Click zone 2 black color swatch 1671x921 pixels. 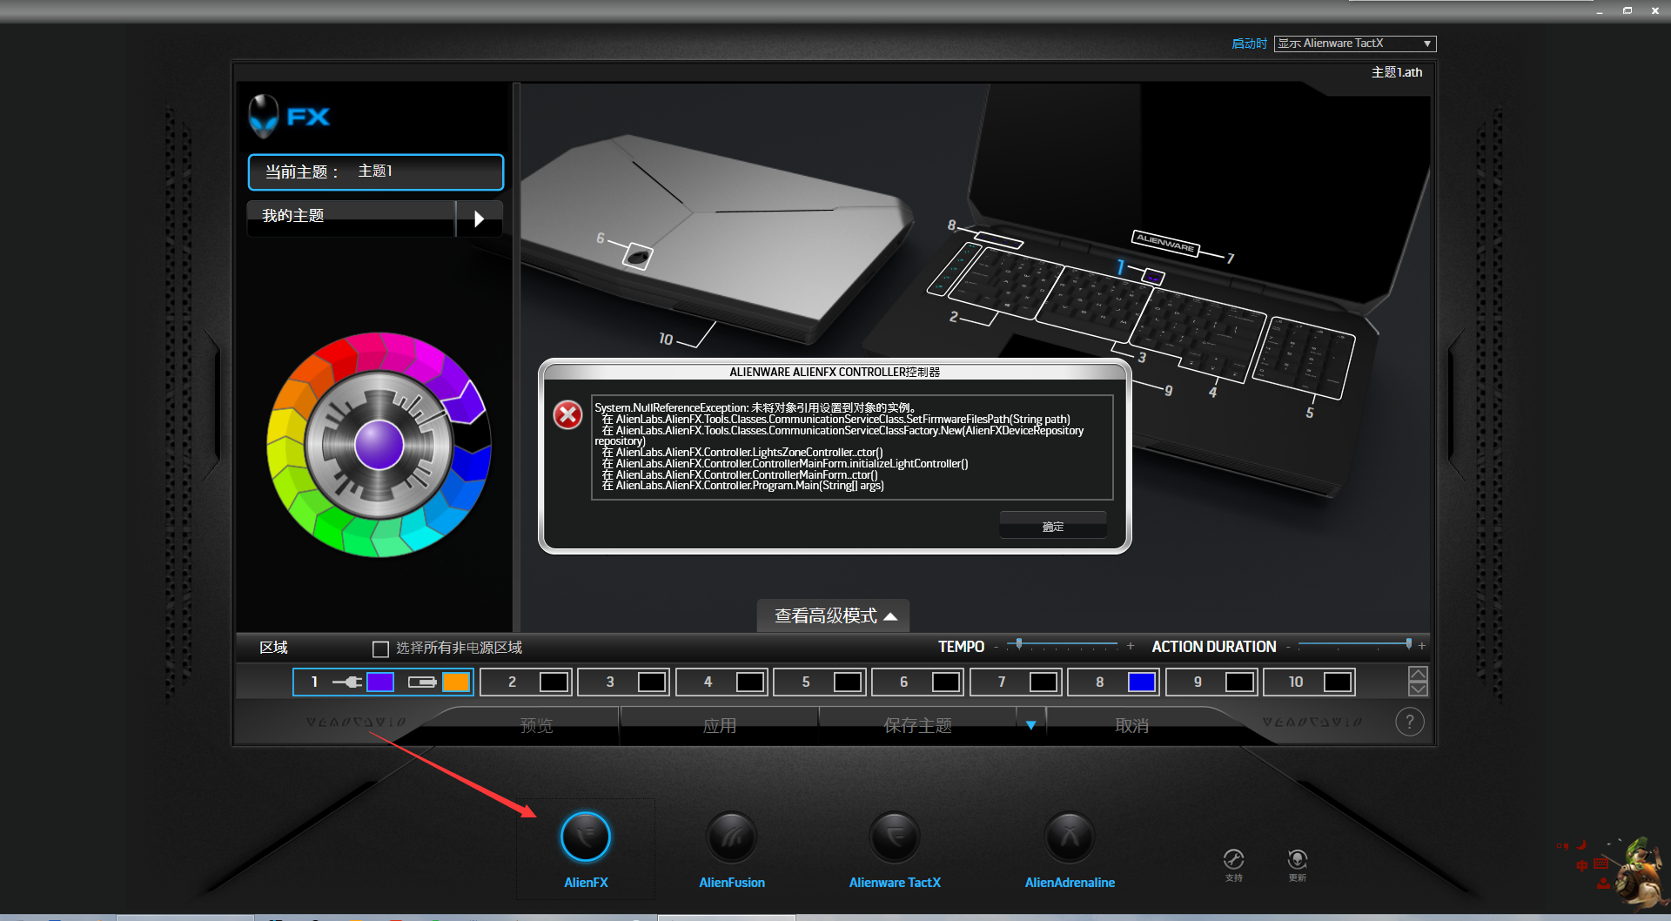coord(554,682)
